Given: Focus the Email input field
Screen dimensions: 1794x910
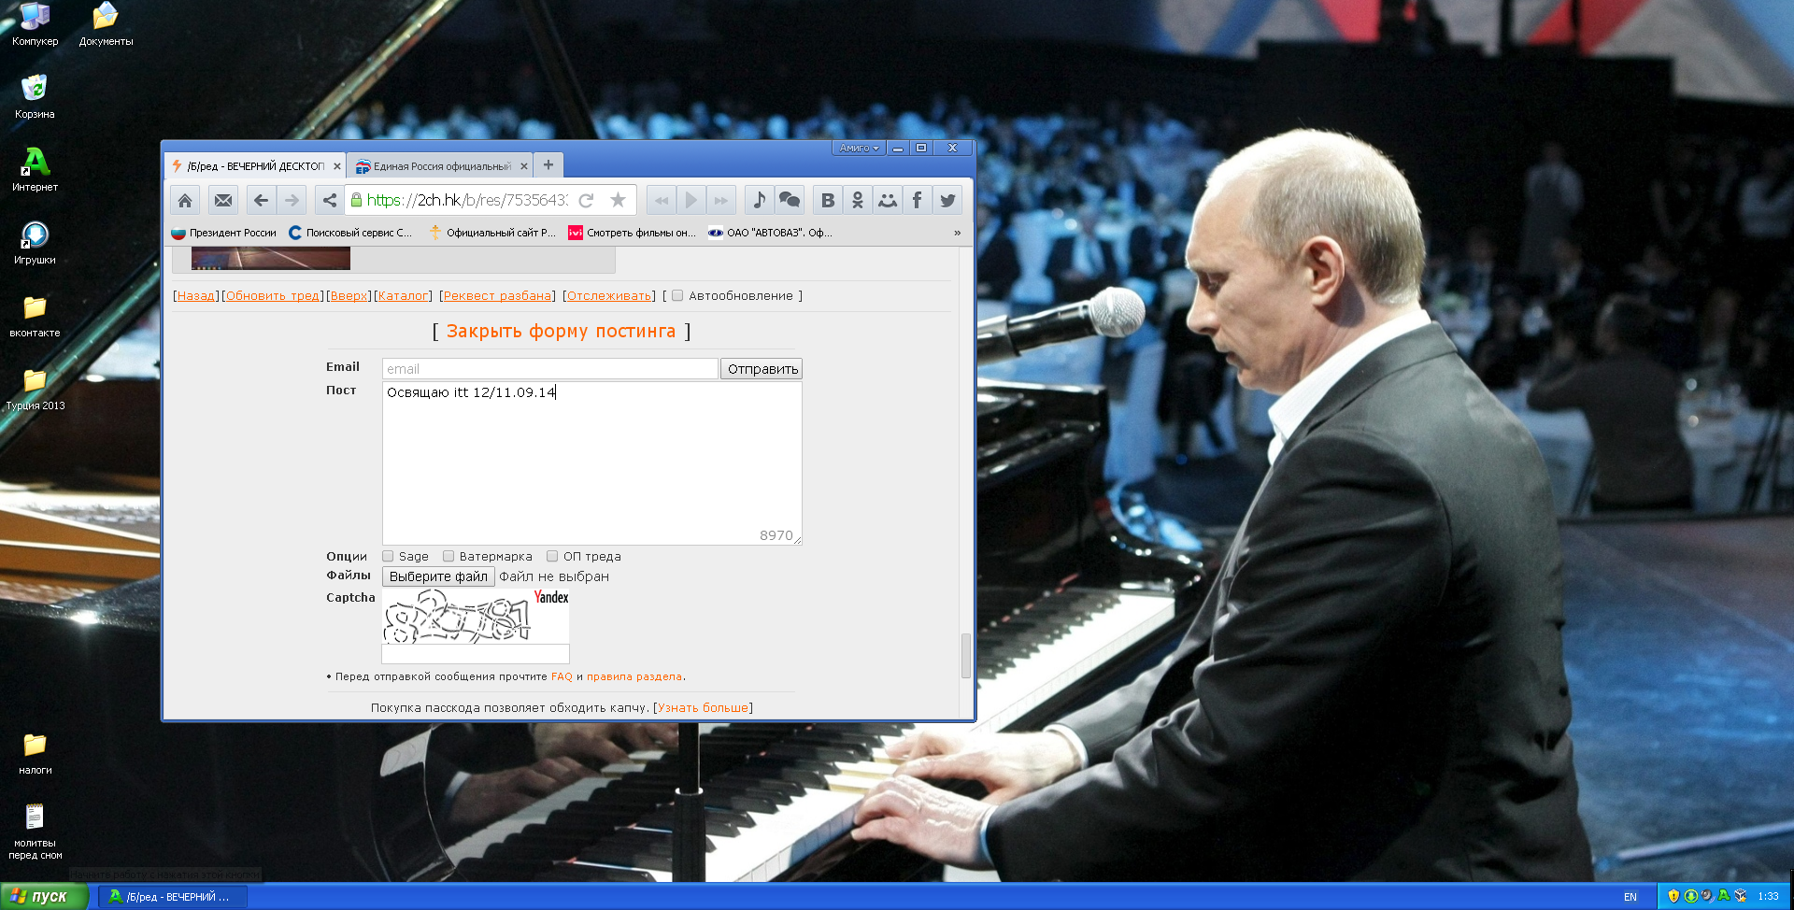Looking at the screenshot, I should click(x=549, y=369).
